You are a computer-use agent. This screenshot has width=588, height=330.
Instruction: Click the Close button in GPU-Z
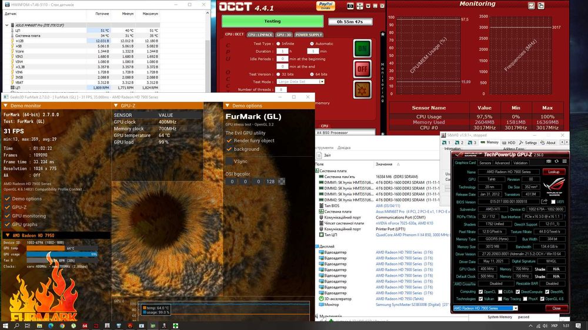click(x=556, y=308)
